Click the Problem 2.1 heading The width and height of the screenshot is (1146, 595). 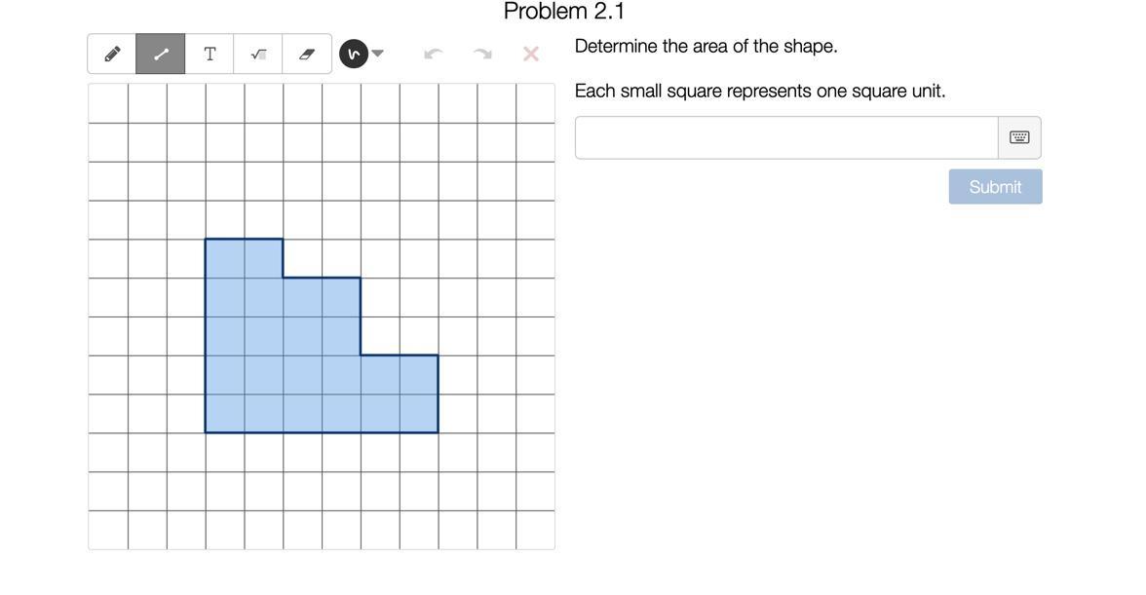tap(564, 12)
